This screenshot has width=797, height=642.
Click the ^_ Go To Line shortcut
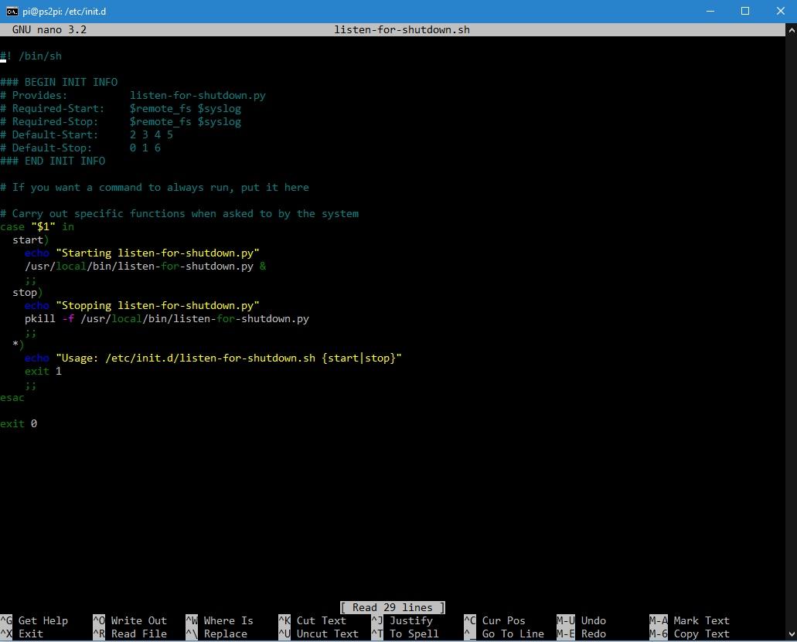504,634
